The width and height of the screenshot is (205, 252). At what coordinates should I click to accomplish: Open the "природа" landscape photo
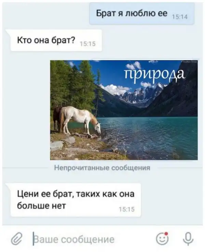click(x=124, y=110)
